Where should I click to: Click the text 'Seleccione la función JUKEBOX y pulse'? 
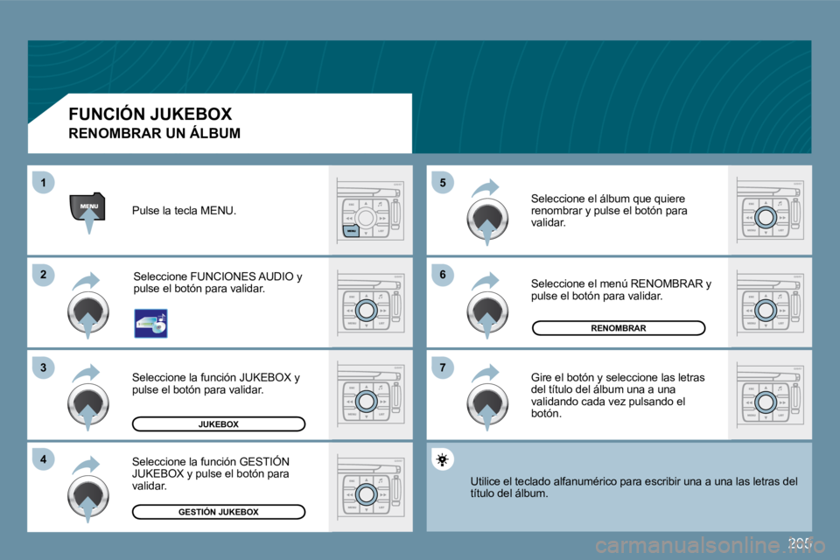(216, 384)
